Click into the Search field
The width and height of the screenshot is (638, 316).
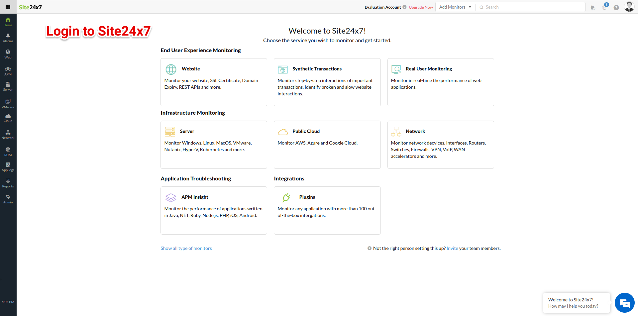click(x=531, y=7)
